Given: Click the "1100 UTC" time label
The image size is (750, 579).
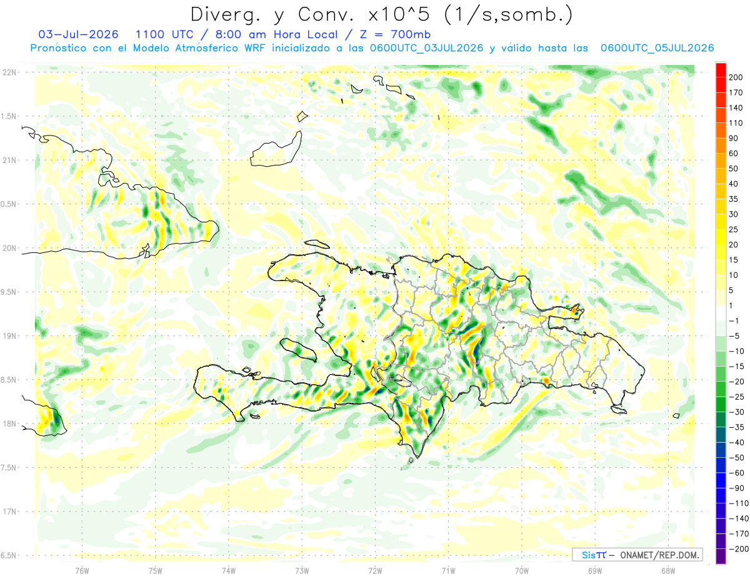Looking at the screenshot, I should (162, 34).
